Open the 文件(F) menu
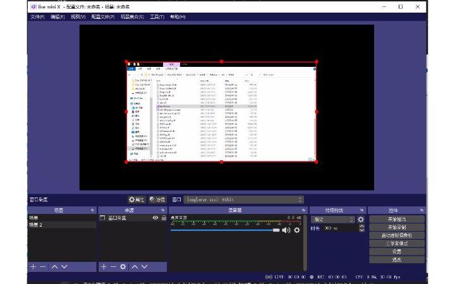 tap(37, 17)
